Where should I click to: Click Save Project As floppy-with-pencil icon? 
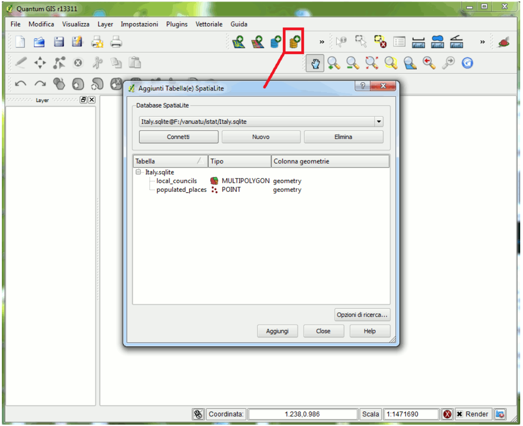(x=77, y=42)
